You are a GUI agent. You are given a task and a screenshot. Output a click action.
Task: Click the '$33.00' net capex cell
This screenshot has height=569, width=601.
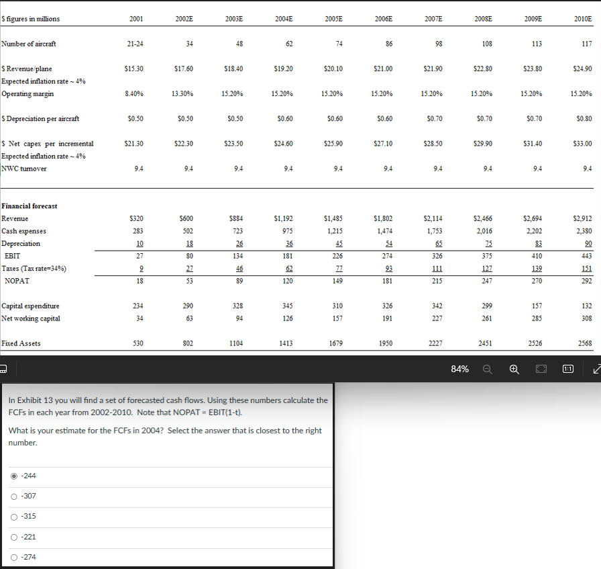click(583, 144)
